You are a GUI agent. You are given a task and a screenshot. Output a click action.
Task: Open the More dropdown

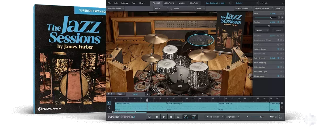tap(201, 8)
